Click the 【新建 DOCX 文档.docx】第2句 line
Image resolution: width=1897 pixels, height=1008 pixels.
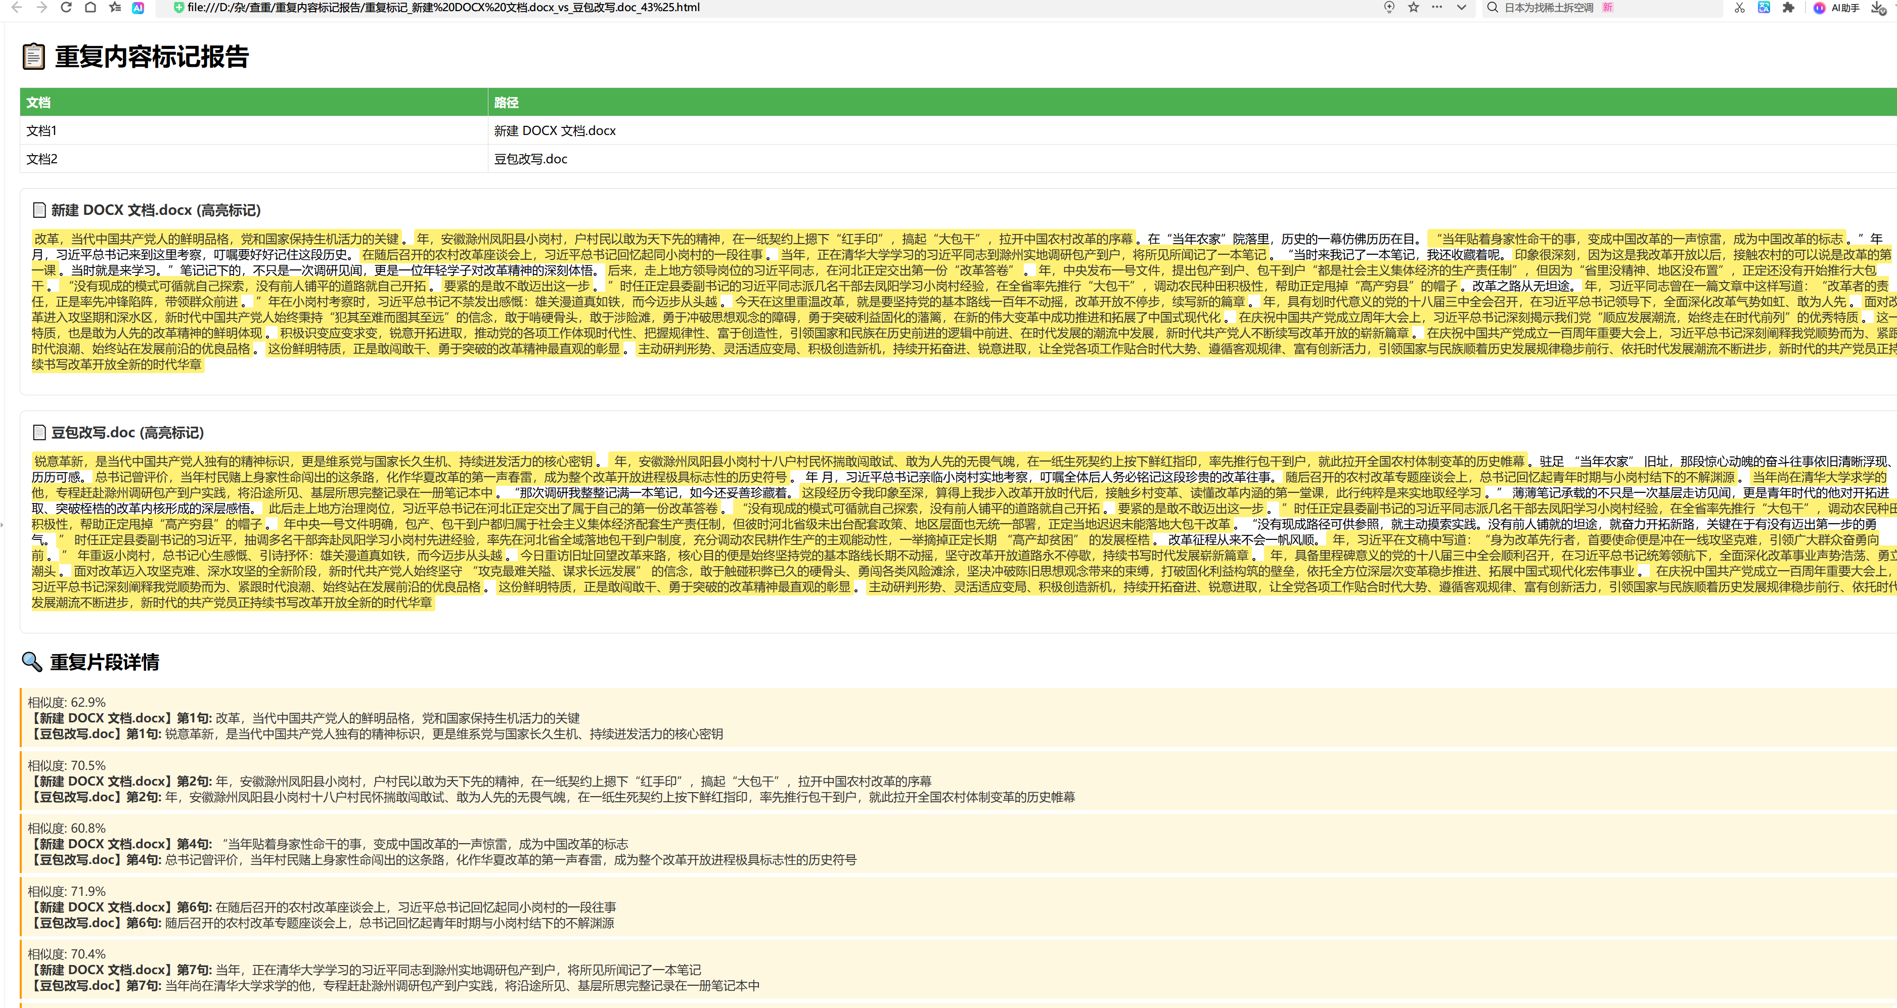point(479,781)
